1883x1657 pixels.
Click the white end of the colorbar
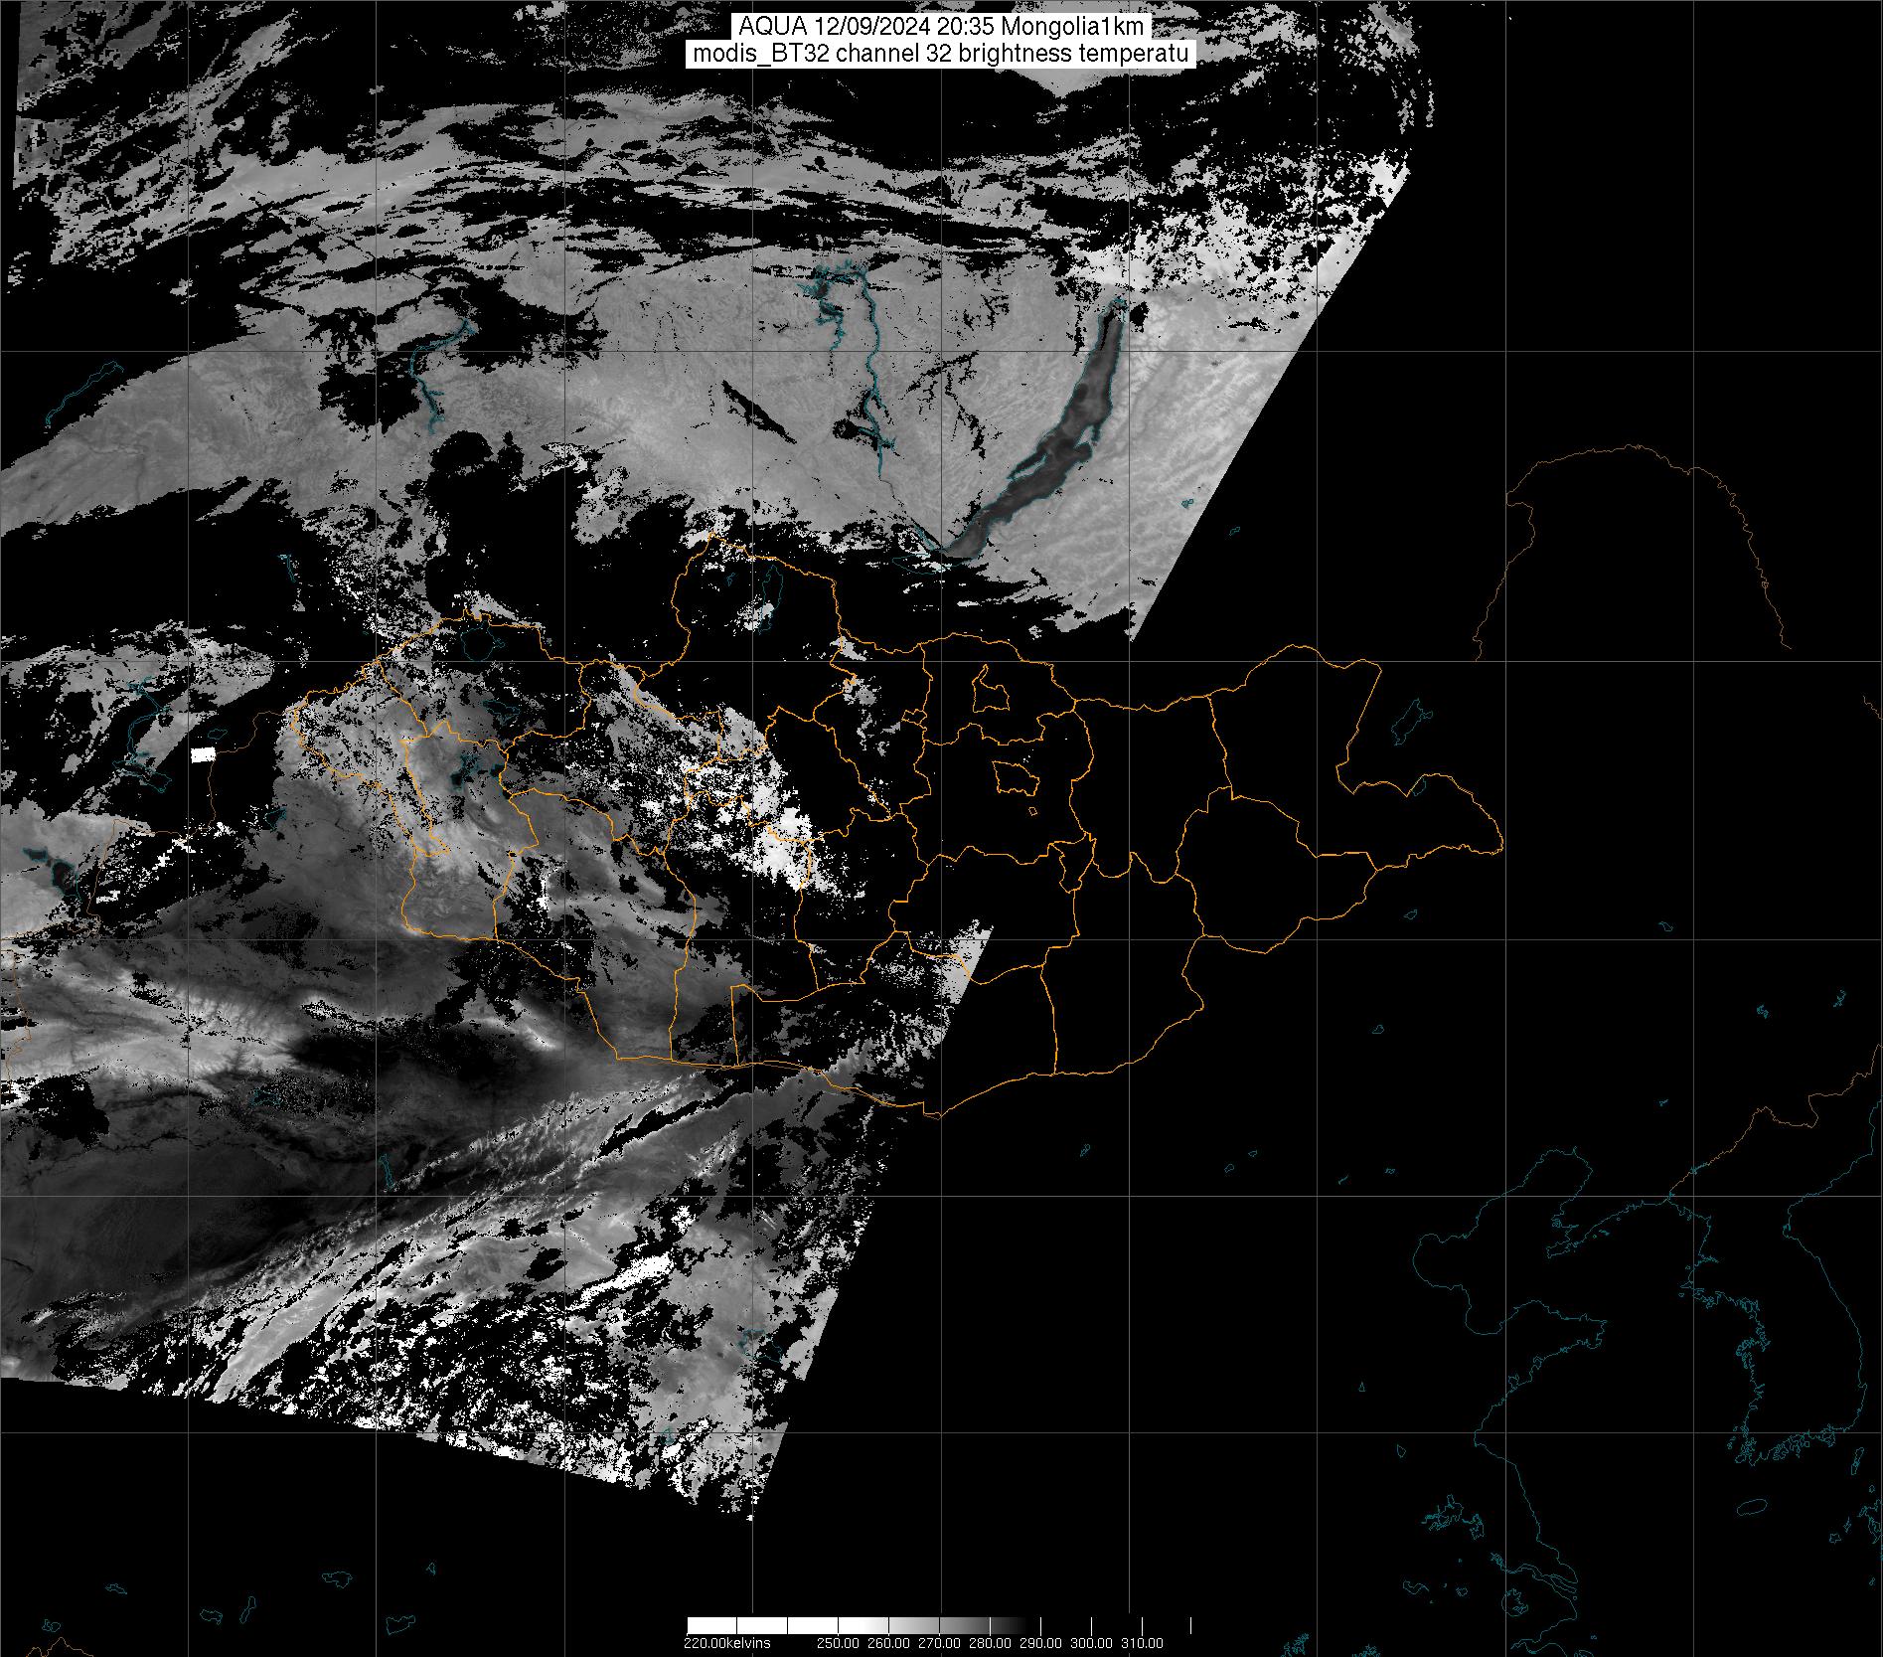point(715,1626)
